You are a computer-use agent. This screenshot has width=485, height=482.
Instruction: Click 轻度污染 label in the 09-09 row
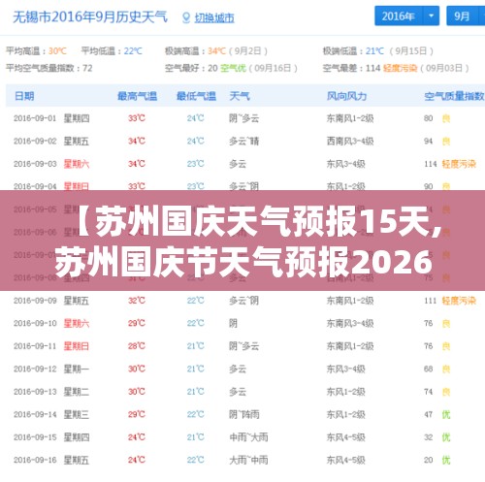click(459, 301)
